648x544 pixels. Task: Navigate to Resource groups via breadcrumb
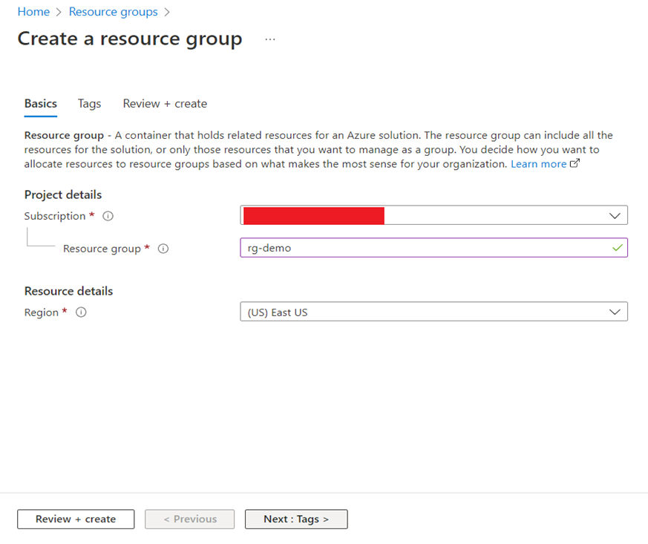[x=113, y=12]
